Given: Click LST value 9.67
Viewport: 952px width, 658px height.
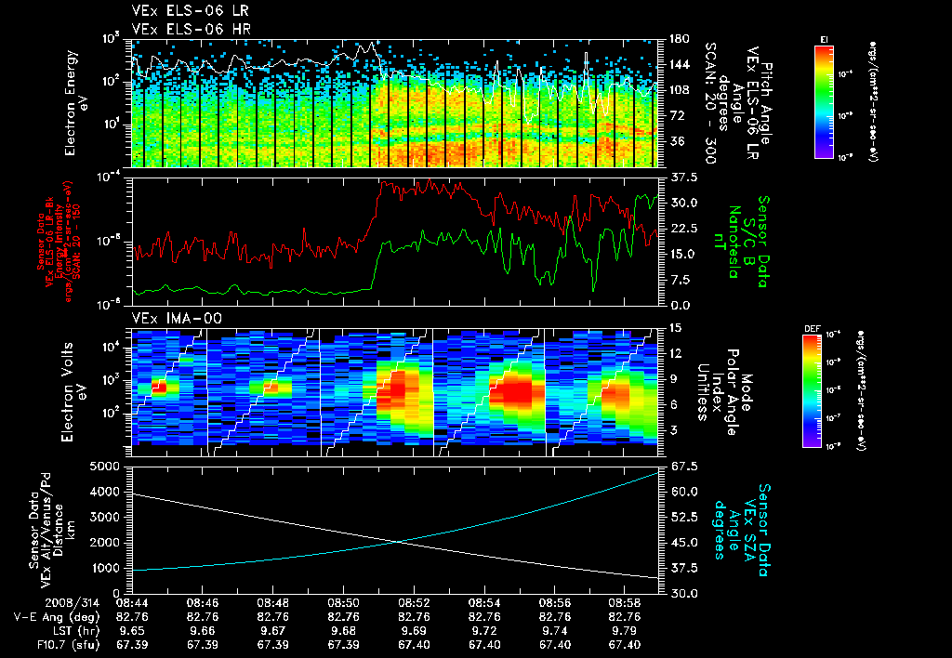Looking at the screenshot, I should (272, 631).
